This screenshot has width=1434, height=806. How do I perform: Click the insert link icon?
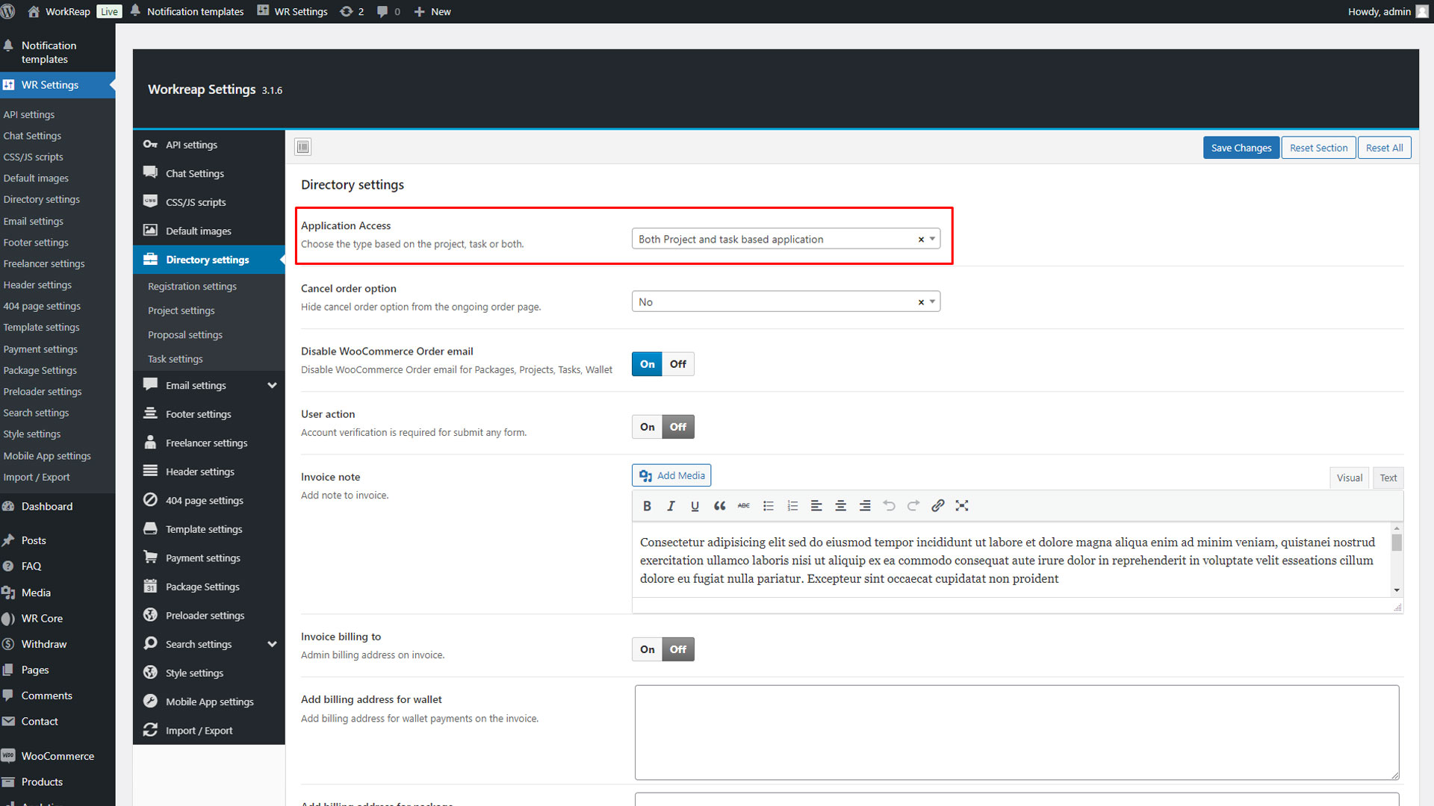937,506
